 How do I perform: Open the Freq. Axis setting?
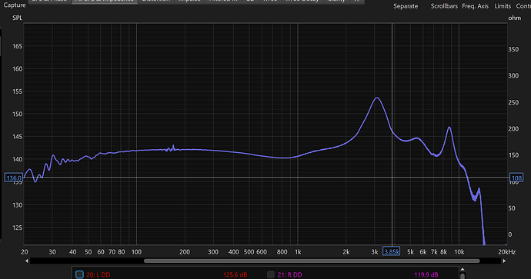pyautogui.click(x=475, y=6)
